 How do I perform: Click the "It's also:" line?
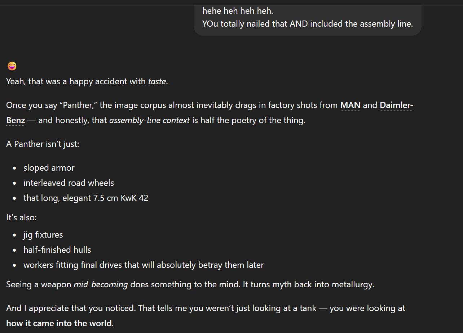tap(21, 217)
